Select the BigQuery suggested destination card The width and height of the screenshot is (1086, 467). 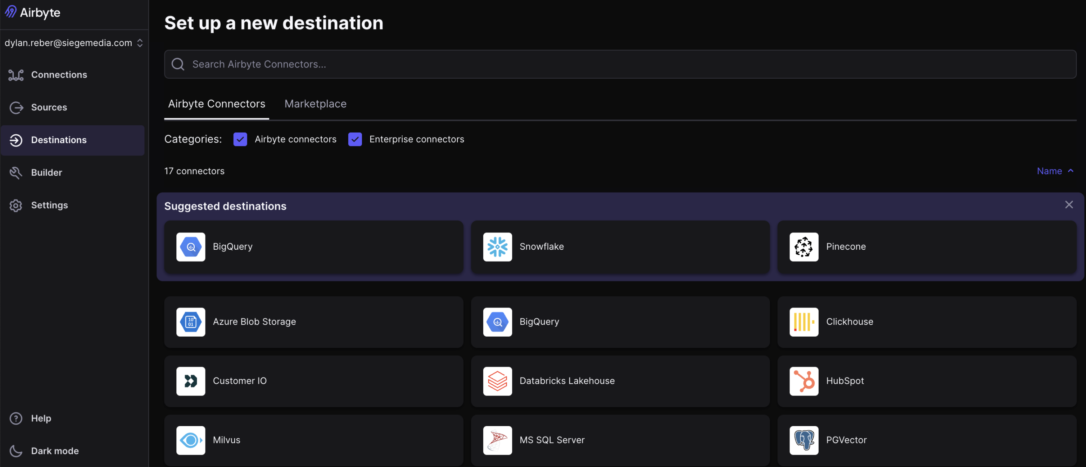314,247
